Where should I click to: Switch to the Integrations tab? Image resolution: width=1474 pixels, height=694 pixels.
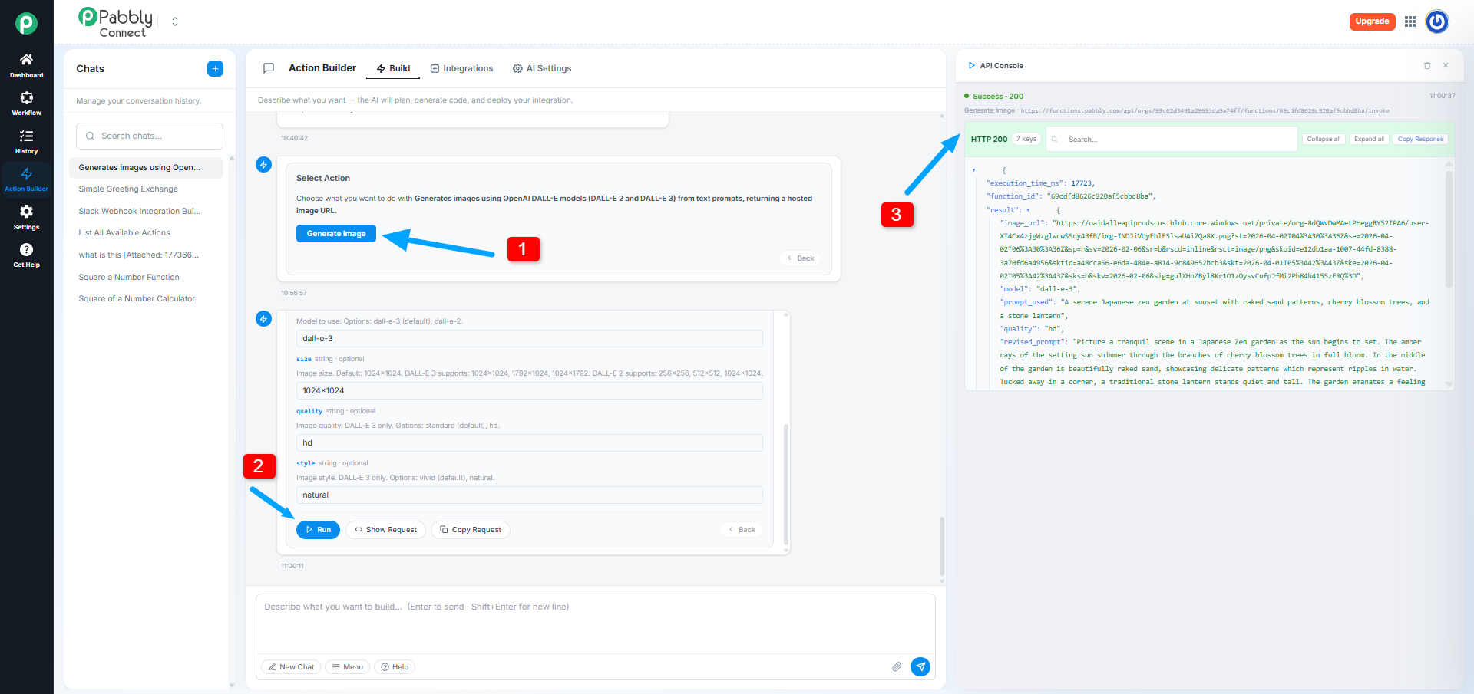coord(461,69)
